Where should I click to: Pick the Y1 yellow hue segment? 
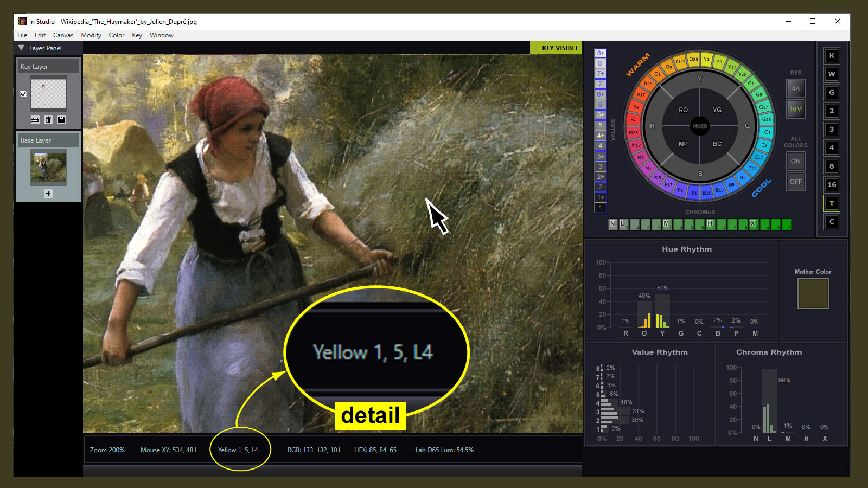(x=706, y=59)
